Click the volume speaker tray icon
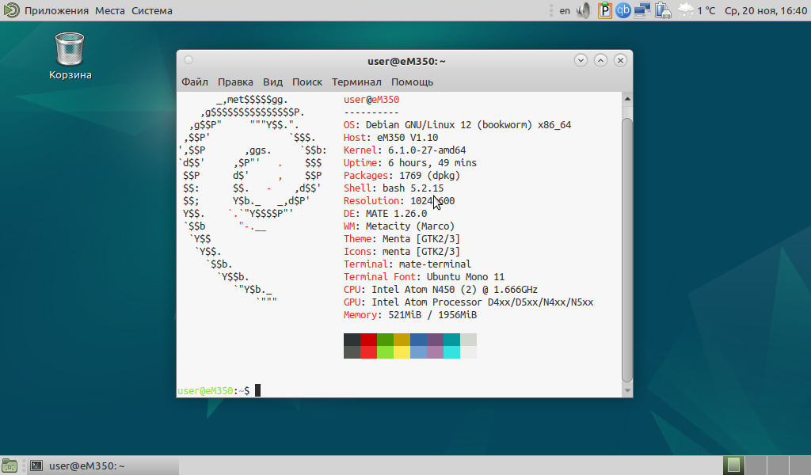 pos(584,10)
